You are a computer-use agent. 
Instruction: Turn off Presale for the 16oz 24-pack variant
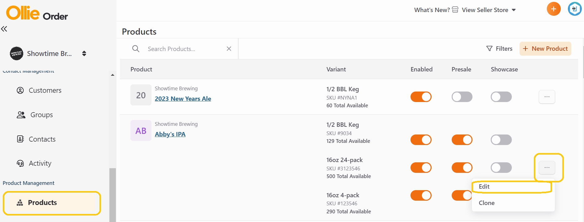point(462,168)
